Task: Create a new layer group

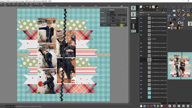Action: click(145, 106)
